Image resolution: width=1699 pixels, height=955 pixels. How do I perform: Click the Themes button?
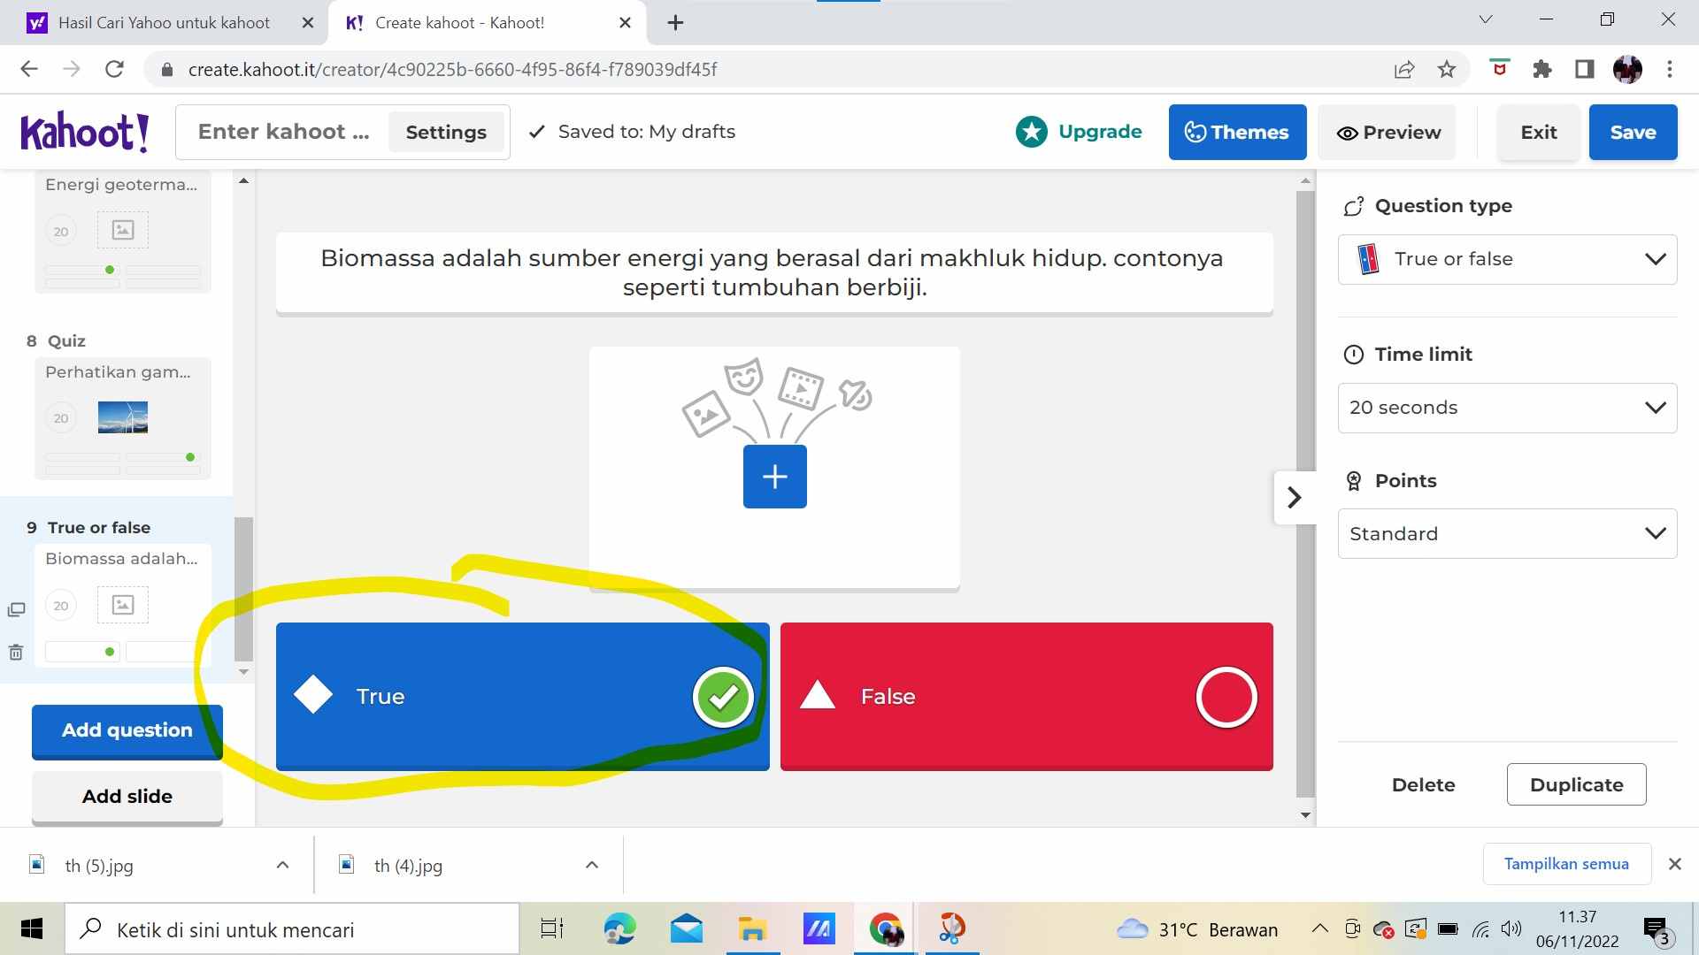tap(1237, 132)
